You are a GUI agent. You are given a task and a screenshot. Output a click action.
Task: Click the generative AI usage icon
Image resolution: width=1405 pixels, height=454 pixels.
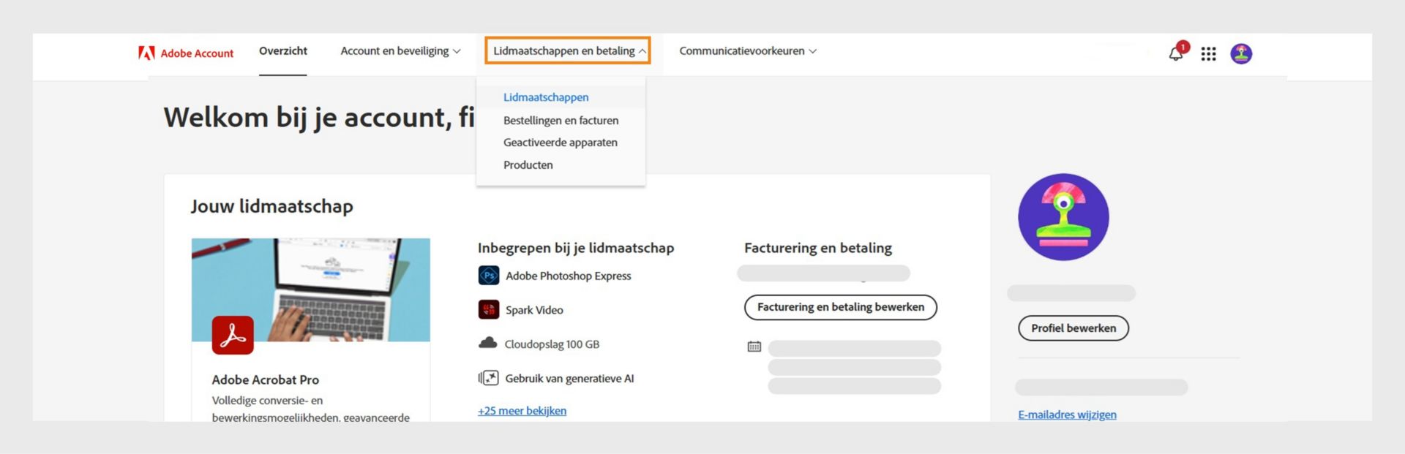click(488, 378)
